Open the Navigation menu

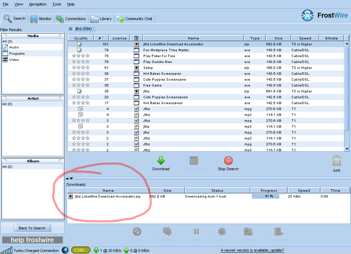[38, 4]
